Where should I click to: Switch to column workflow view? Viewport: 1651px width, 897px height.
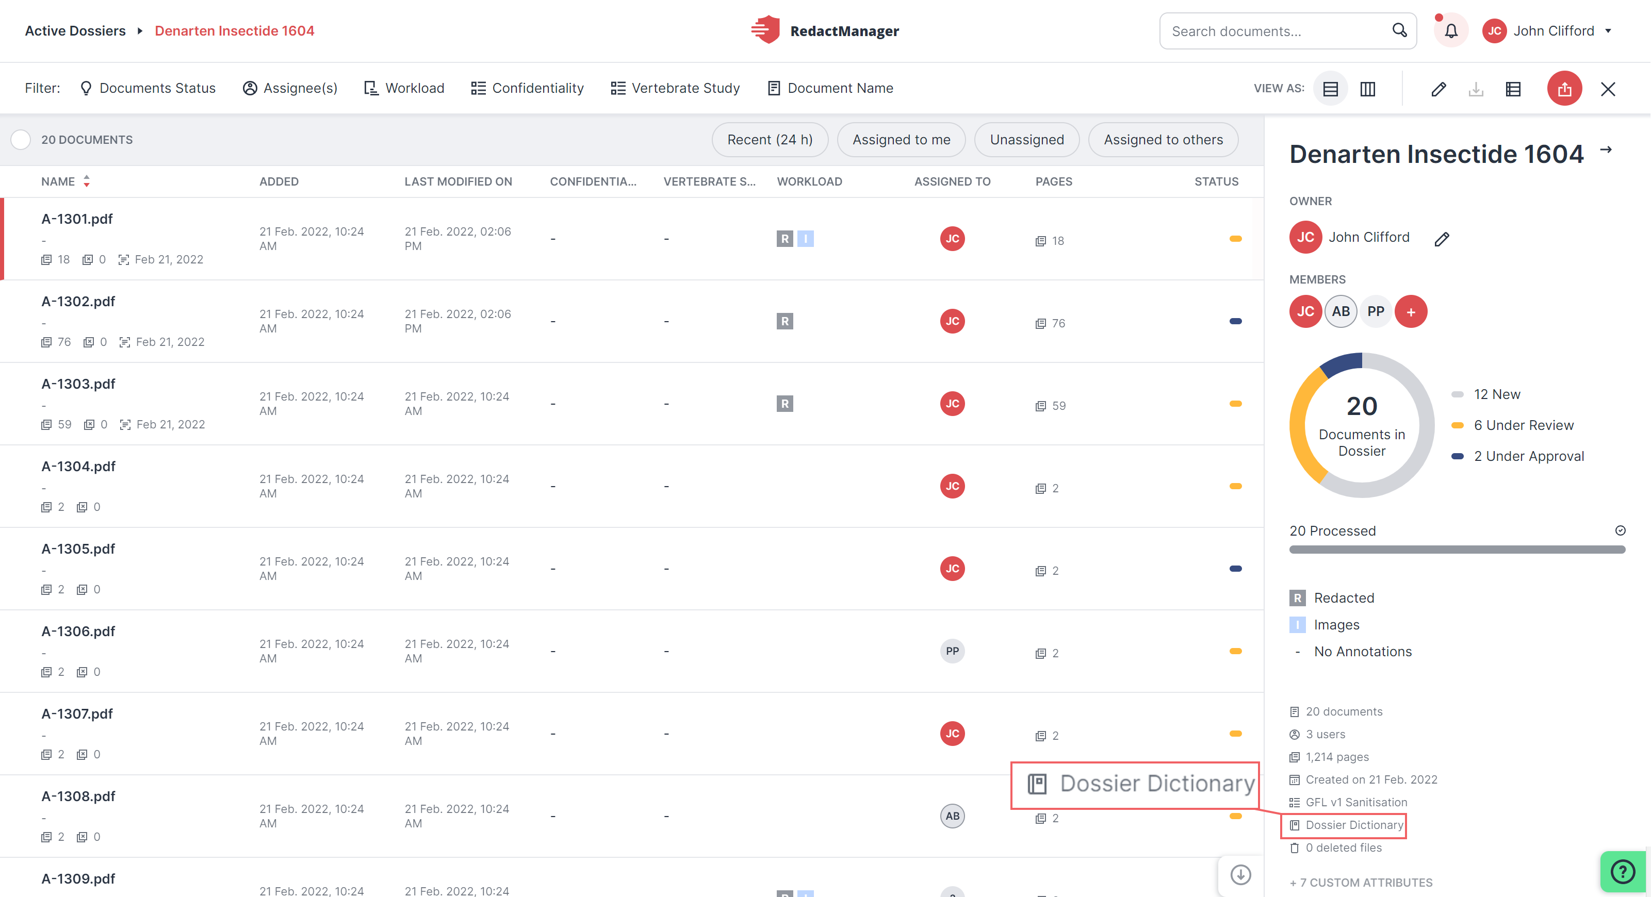[1367, 89]
